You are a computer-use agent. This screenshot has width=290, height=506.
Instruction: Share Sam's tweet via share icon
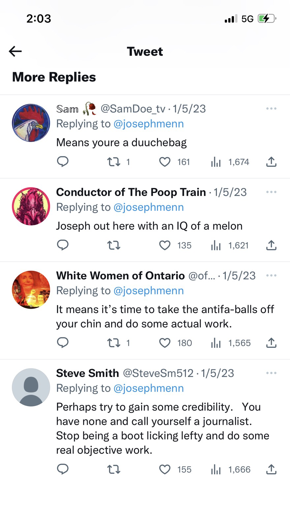pos(271,162)
